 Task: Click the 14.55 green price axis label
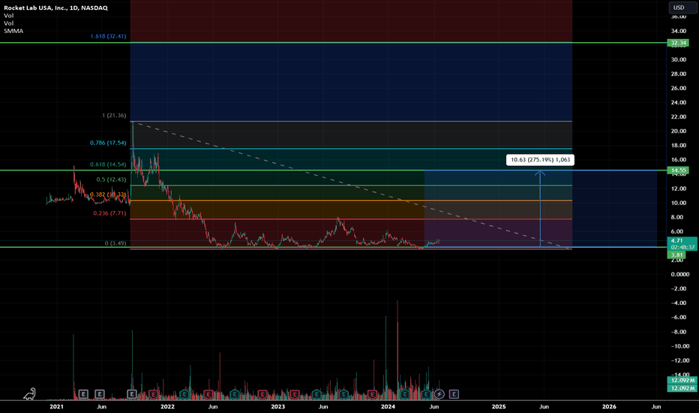tap(678, 170)
